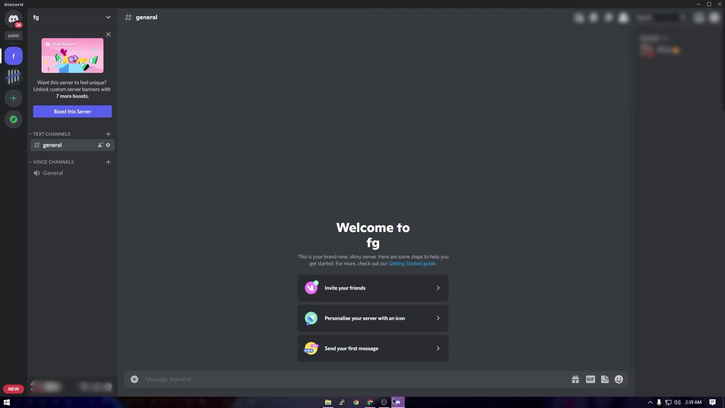
Task: Open settings gear for general channel
Action: 108,145
